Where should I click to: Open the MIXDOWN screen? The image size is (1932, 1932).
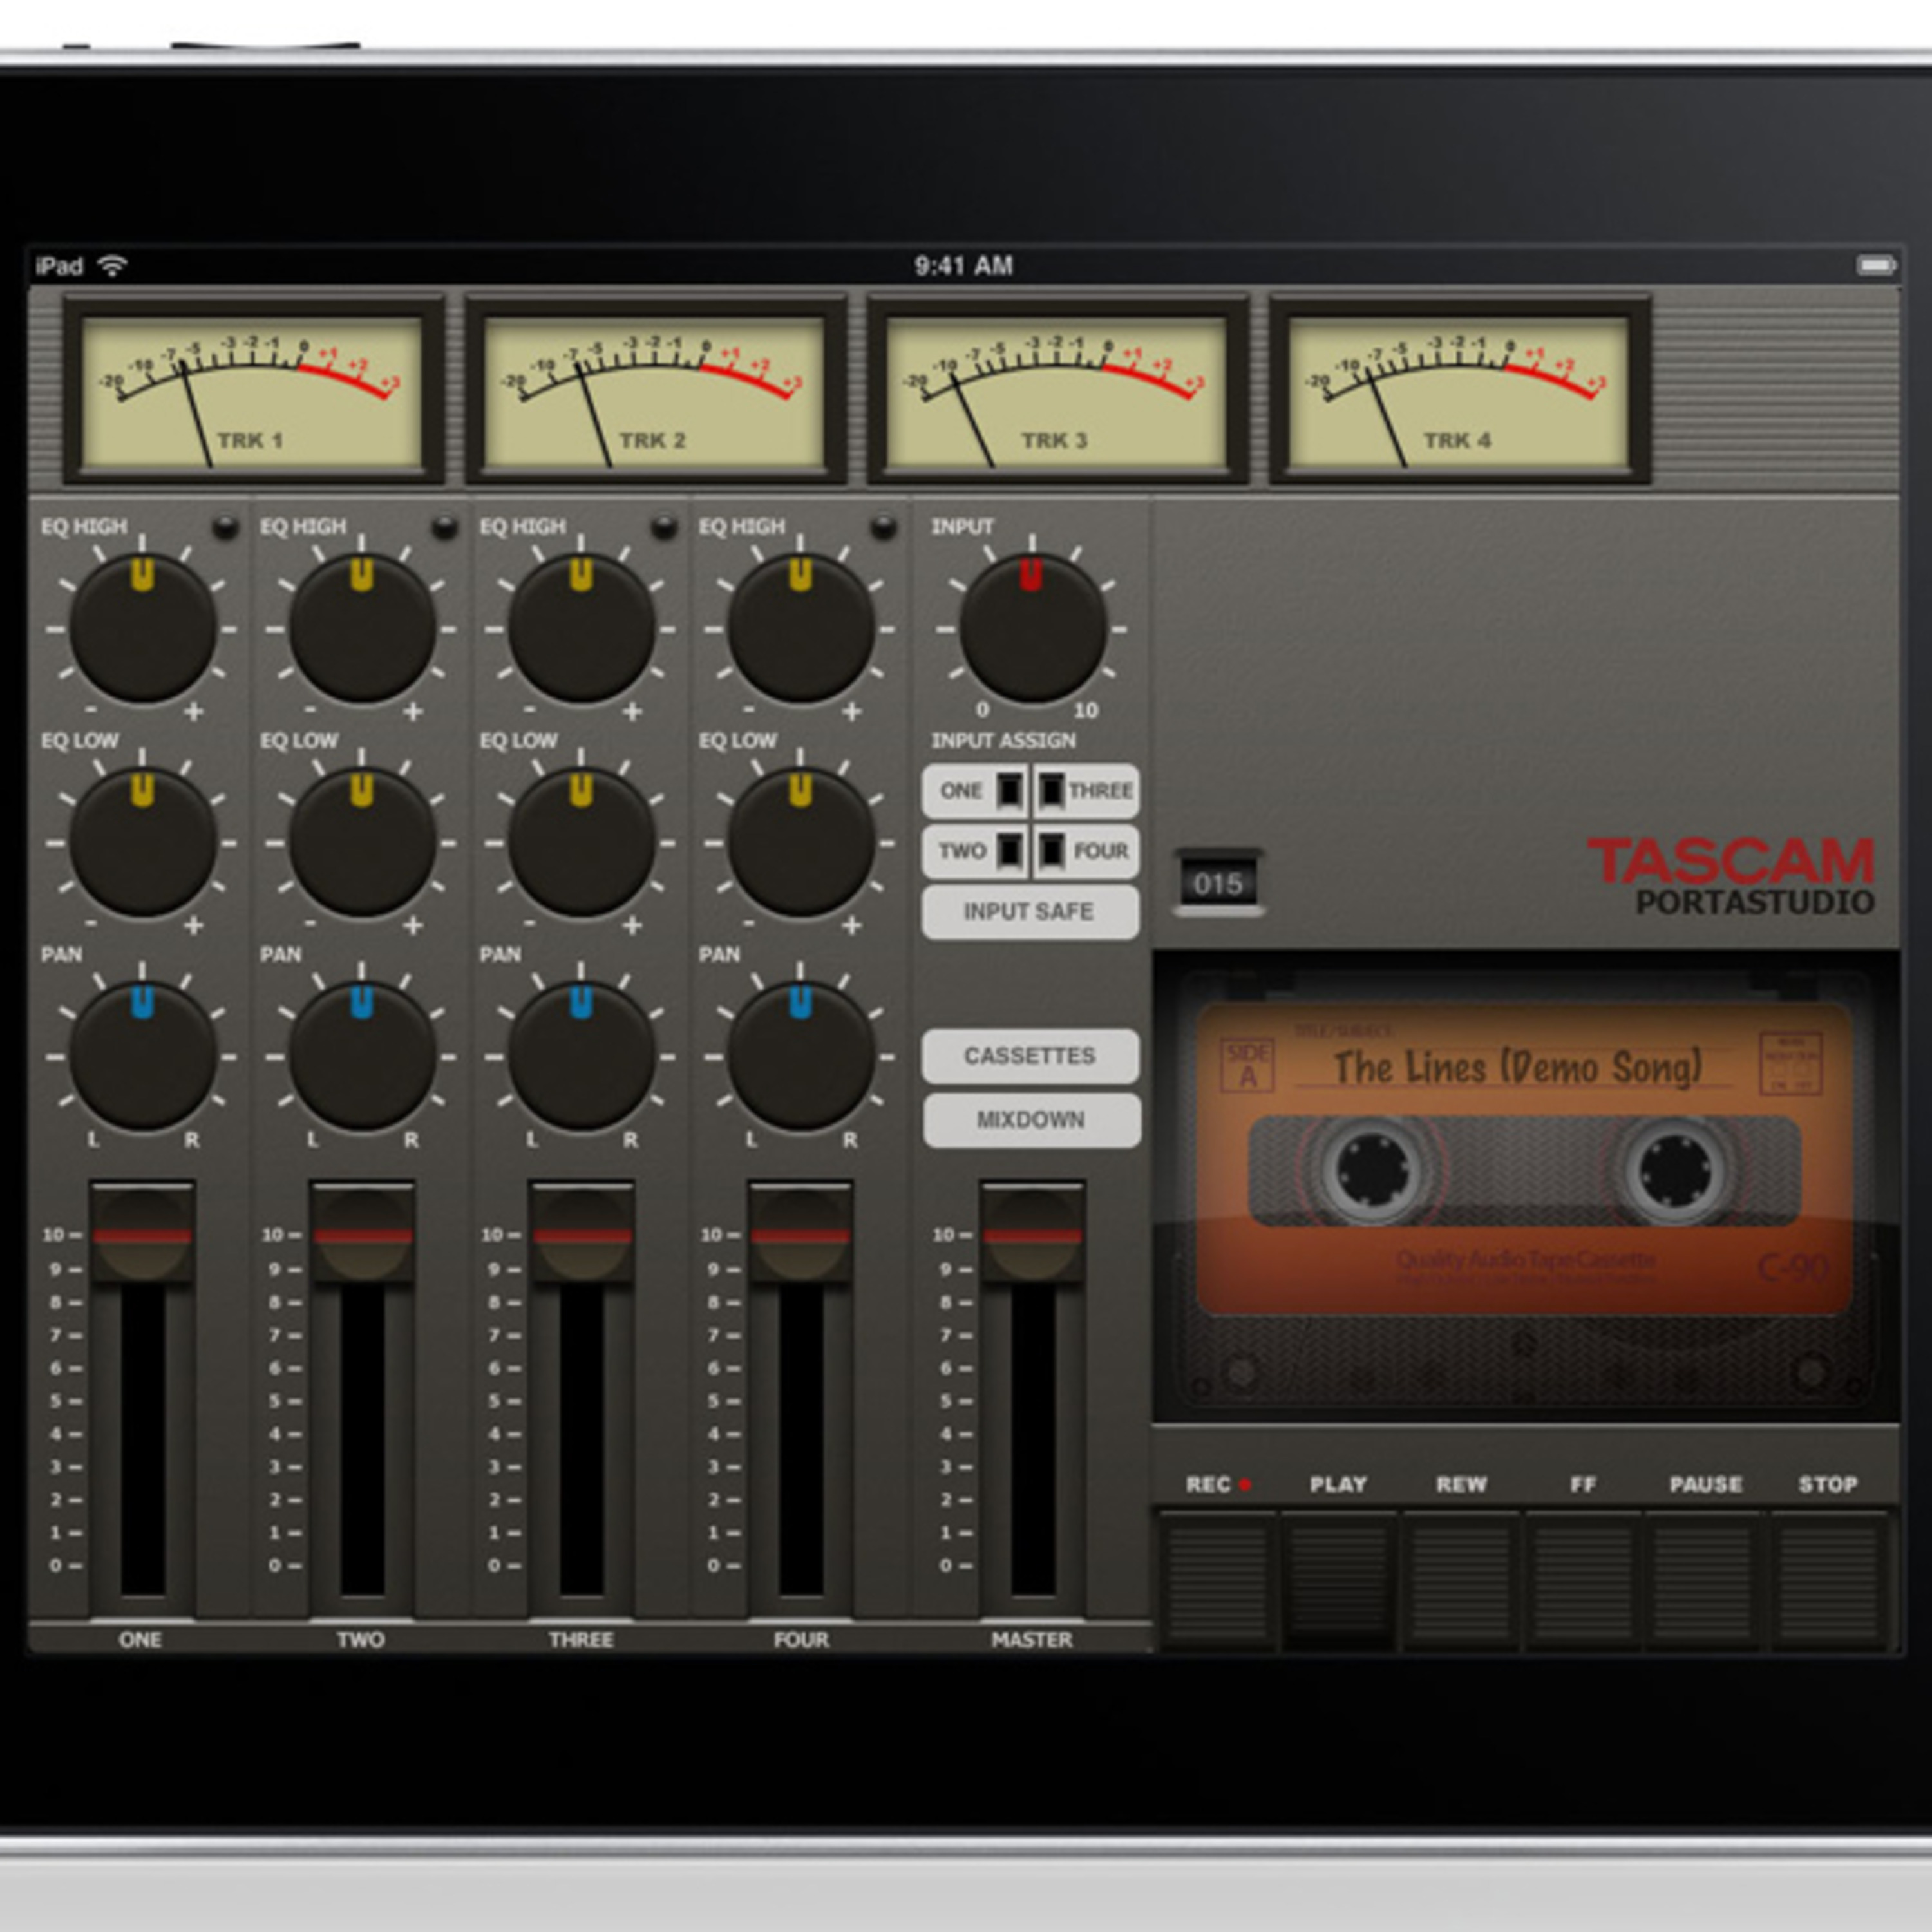[x=1031, y=1120]
